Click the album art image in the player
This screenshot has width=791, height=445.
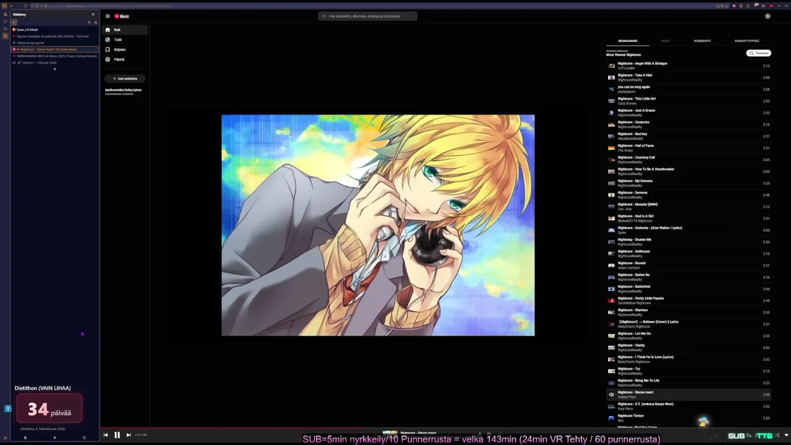(x=378, y=225)
